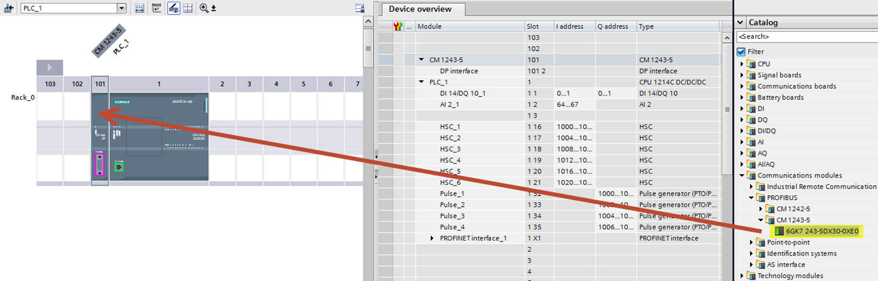Click the zoom magnifier icon
This screenshot has height=281, width=878.
(204, 8)
